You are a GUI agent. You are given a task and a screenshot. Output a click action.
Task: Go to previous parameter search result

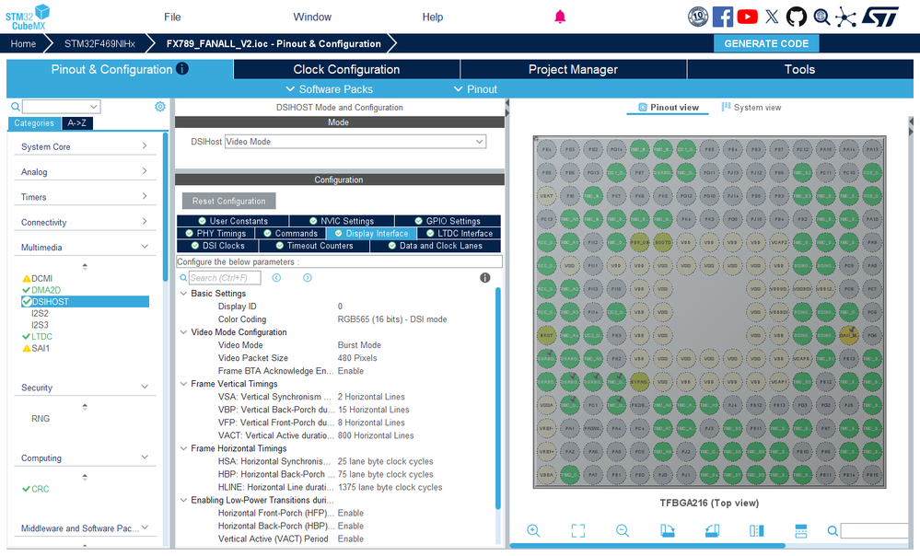tap(276, 277)
